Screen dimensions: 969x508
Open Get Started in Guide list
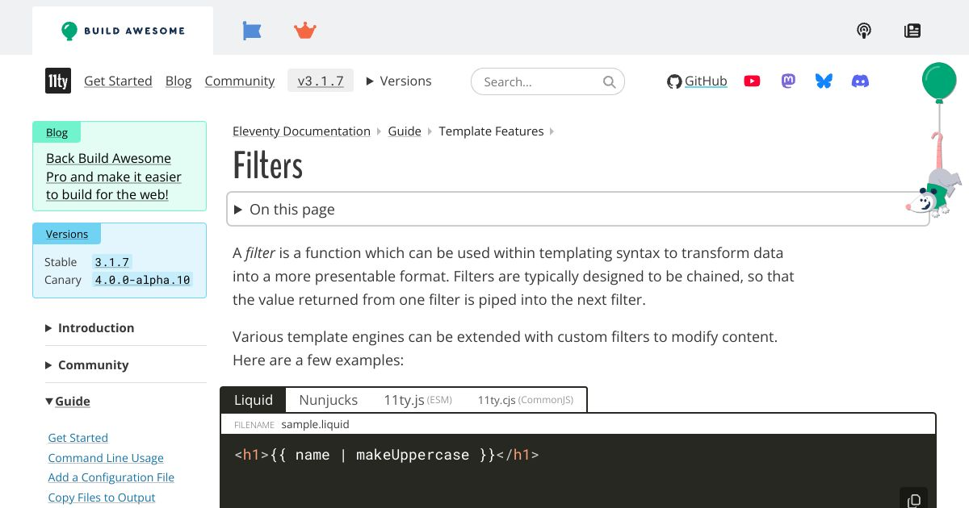[x=78, y=438]
